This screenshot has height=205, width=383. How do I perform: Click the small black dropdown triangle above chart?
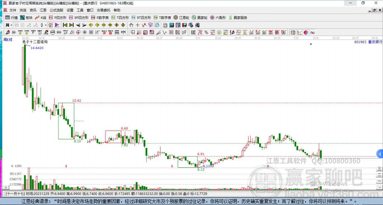(x=311, y=44)
